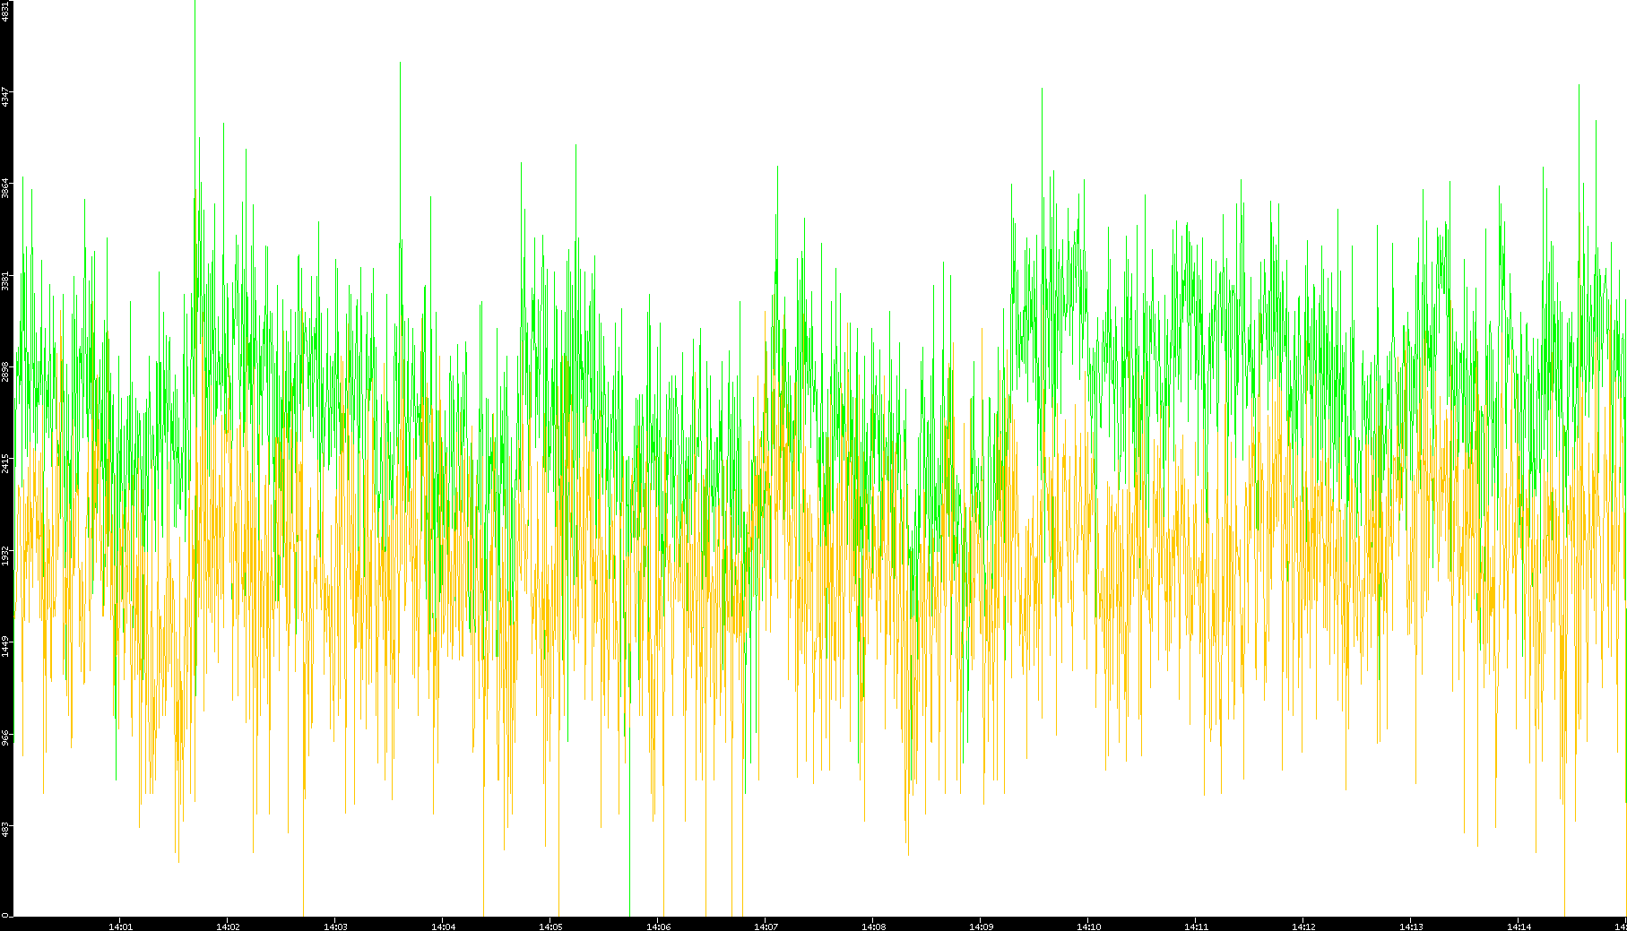Image resolution: width=1627 pixels, height=931 pixels.
Task: Click the 14:13 time axis tick
Action: point(1411,926)
